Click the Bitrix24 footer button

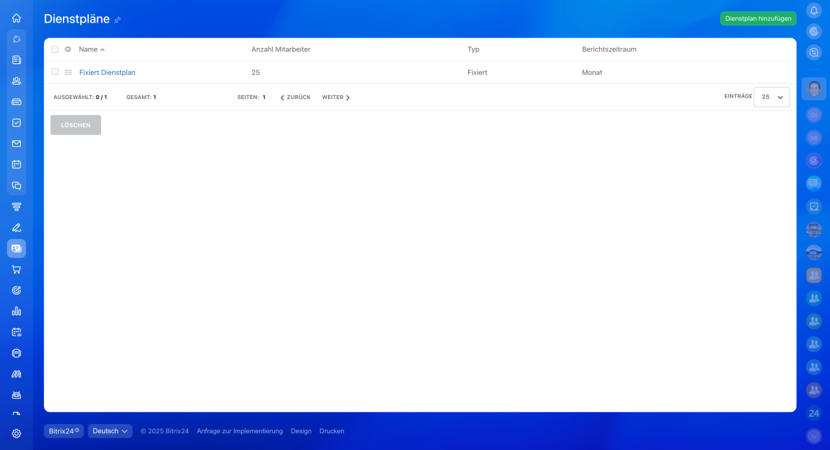pos(64,431)
